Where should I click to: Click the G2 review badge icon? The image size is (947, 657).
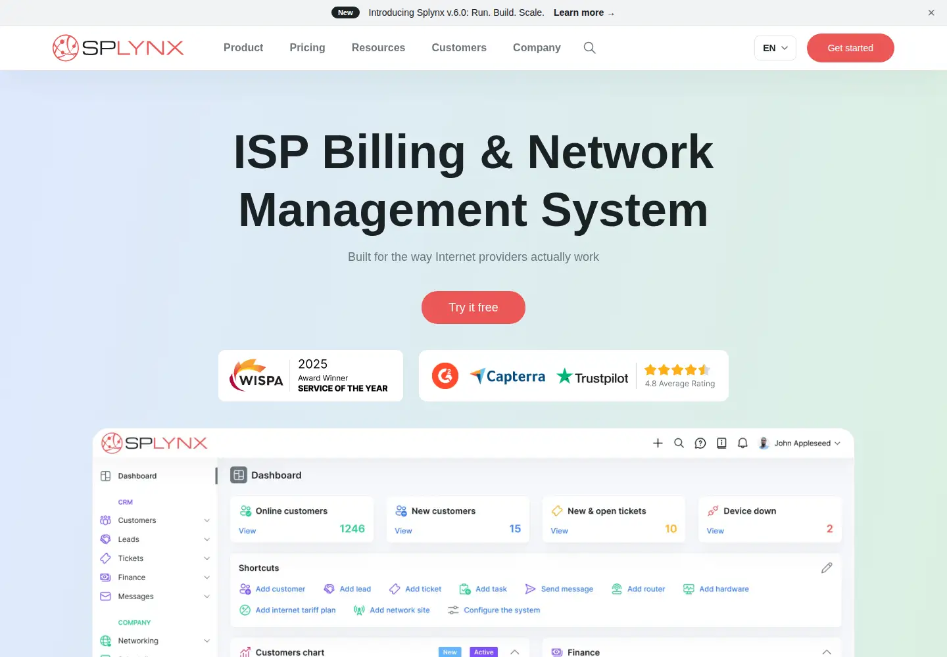click(445, 376)
